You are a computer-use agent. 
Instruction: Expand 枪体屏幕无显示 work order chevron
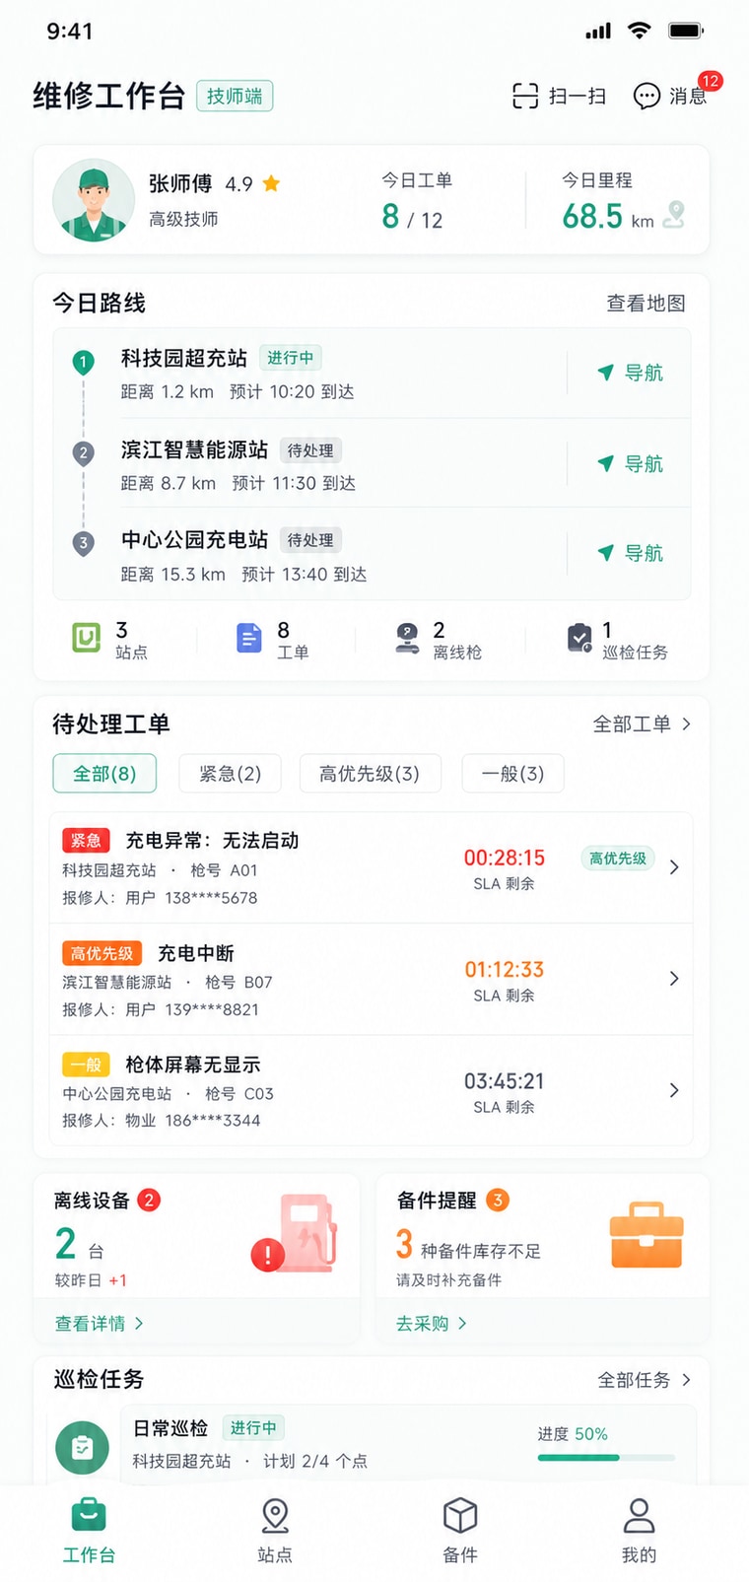tap(674, 1090)
